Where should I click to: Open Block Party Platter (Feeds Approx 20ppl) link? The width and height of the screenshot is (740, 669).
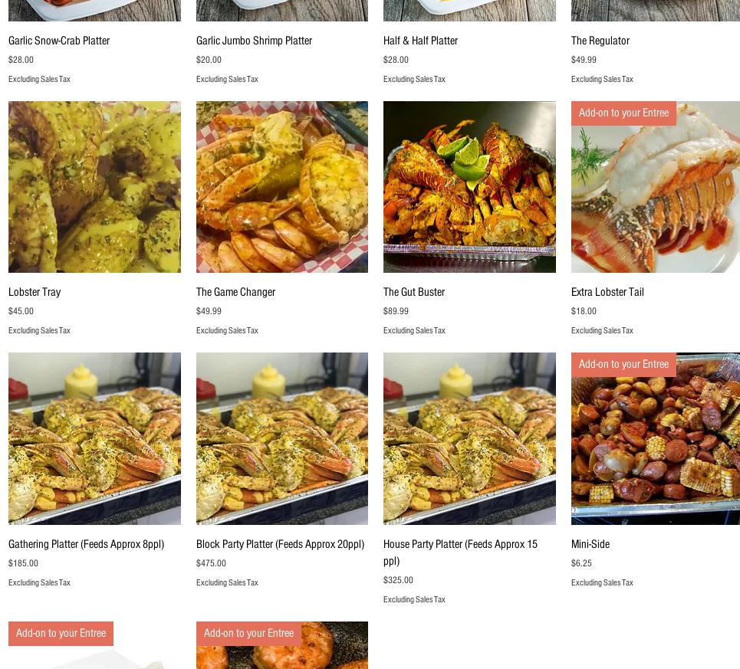[281, 544]
